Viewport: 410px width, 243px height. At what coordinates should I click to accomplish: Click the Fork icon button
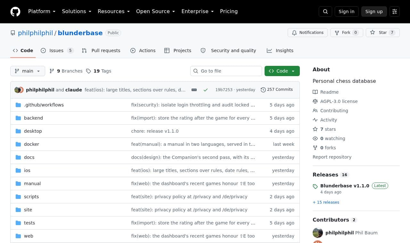(x=347, y=33)
